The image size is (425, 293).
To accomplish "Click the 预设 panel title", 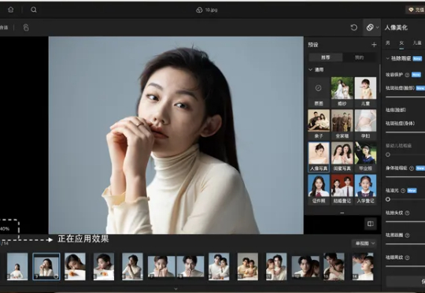I will [x=313, y=45].
